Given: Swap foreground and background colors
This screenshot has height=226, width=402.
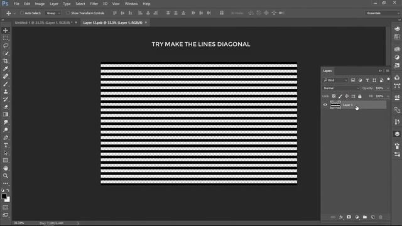Looking at the screenshot, I should pyautogui.click(x=8, y=190).
